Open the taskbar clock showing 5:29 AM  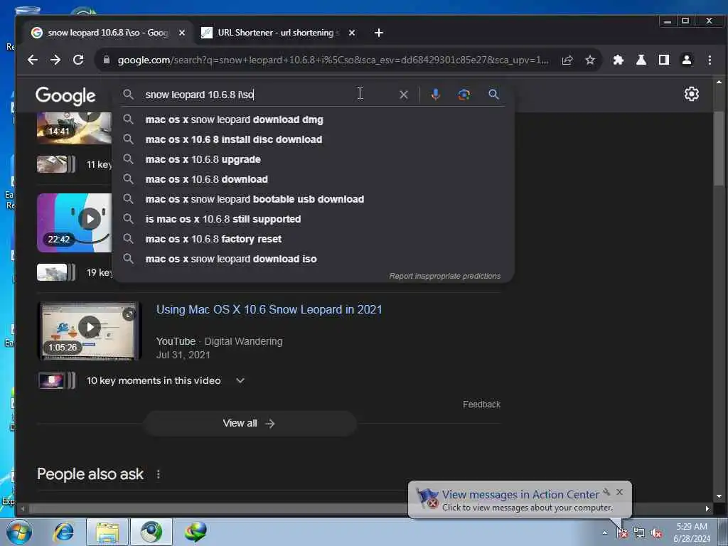691,532
